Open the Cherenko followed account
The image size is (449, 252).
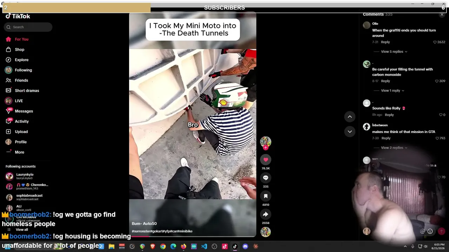click(27, 187)
